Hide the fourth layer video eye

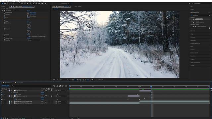coord(1,103)
